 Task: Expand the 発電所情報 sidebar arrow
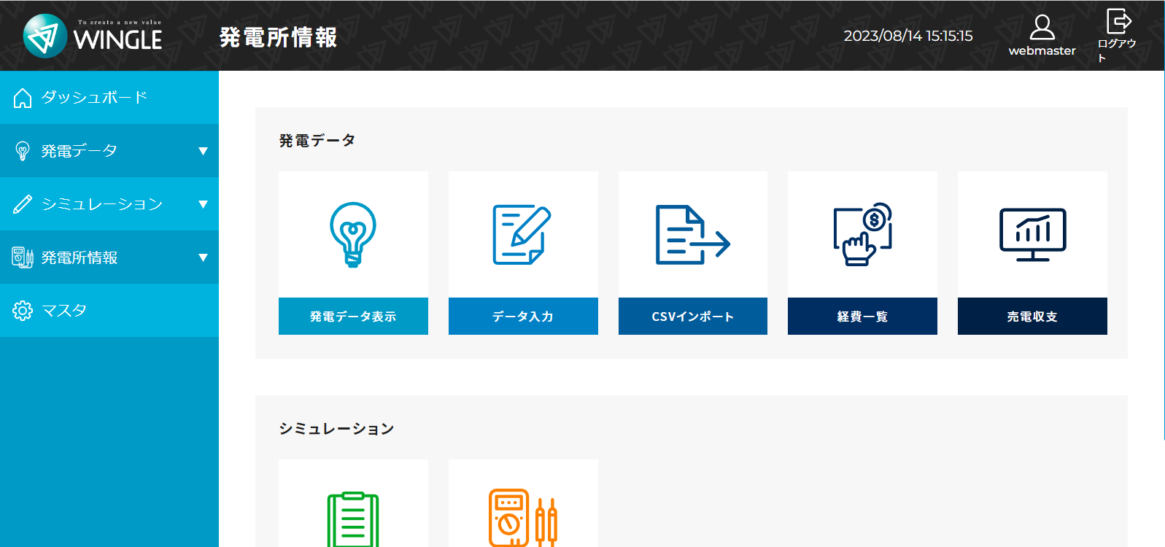(x=203, y=257)
